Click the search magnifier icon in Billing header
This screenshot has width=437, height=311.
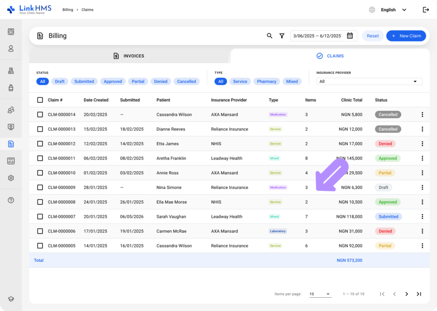coord(270,36)
